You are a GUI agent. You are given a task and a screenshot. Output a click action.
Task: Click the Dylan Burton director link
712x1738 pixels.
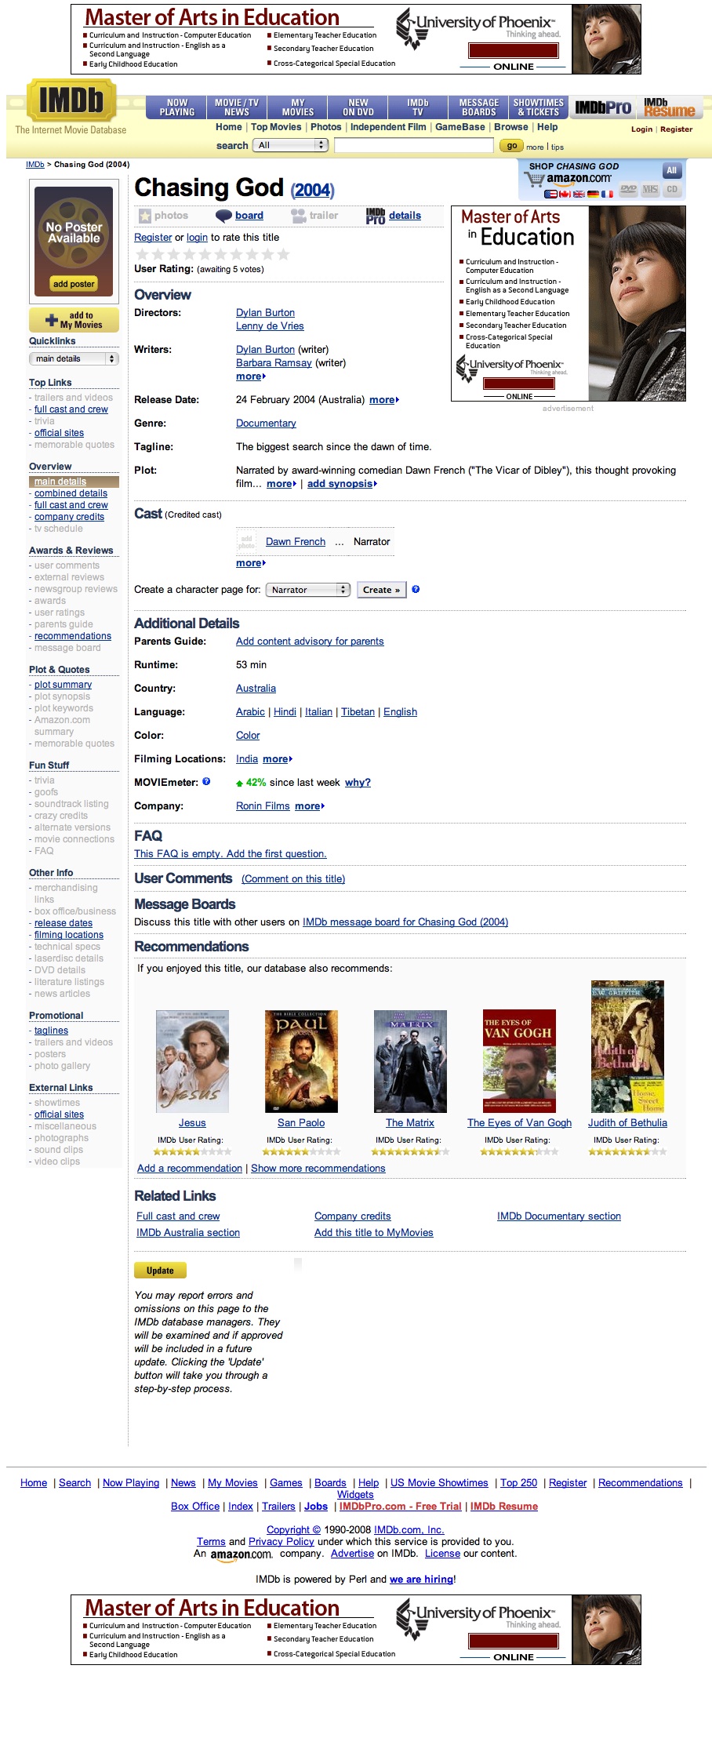(x=265, y=312)
